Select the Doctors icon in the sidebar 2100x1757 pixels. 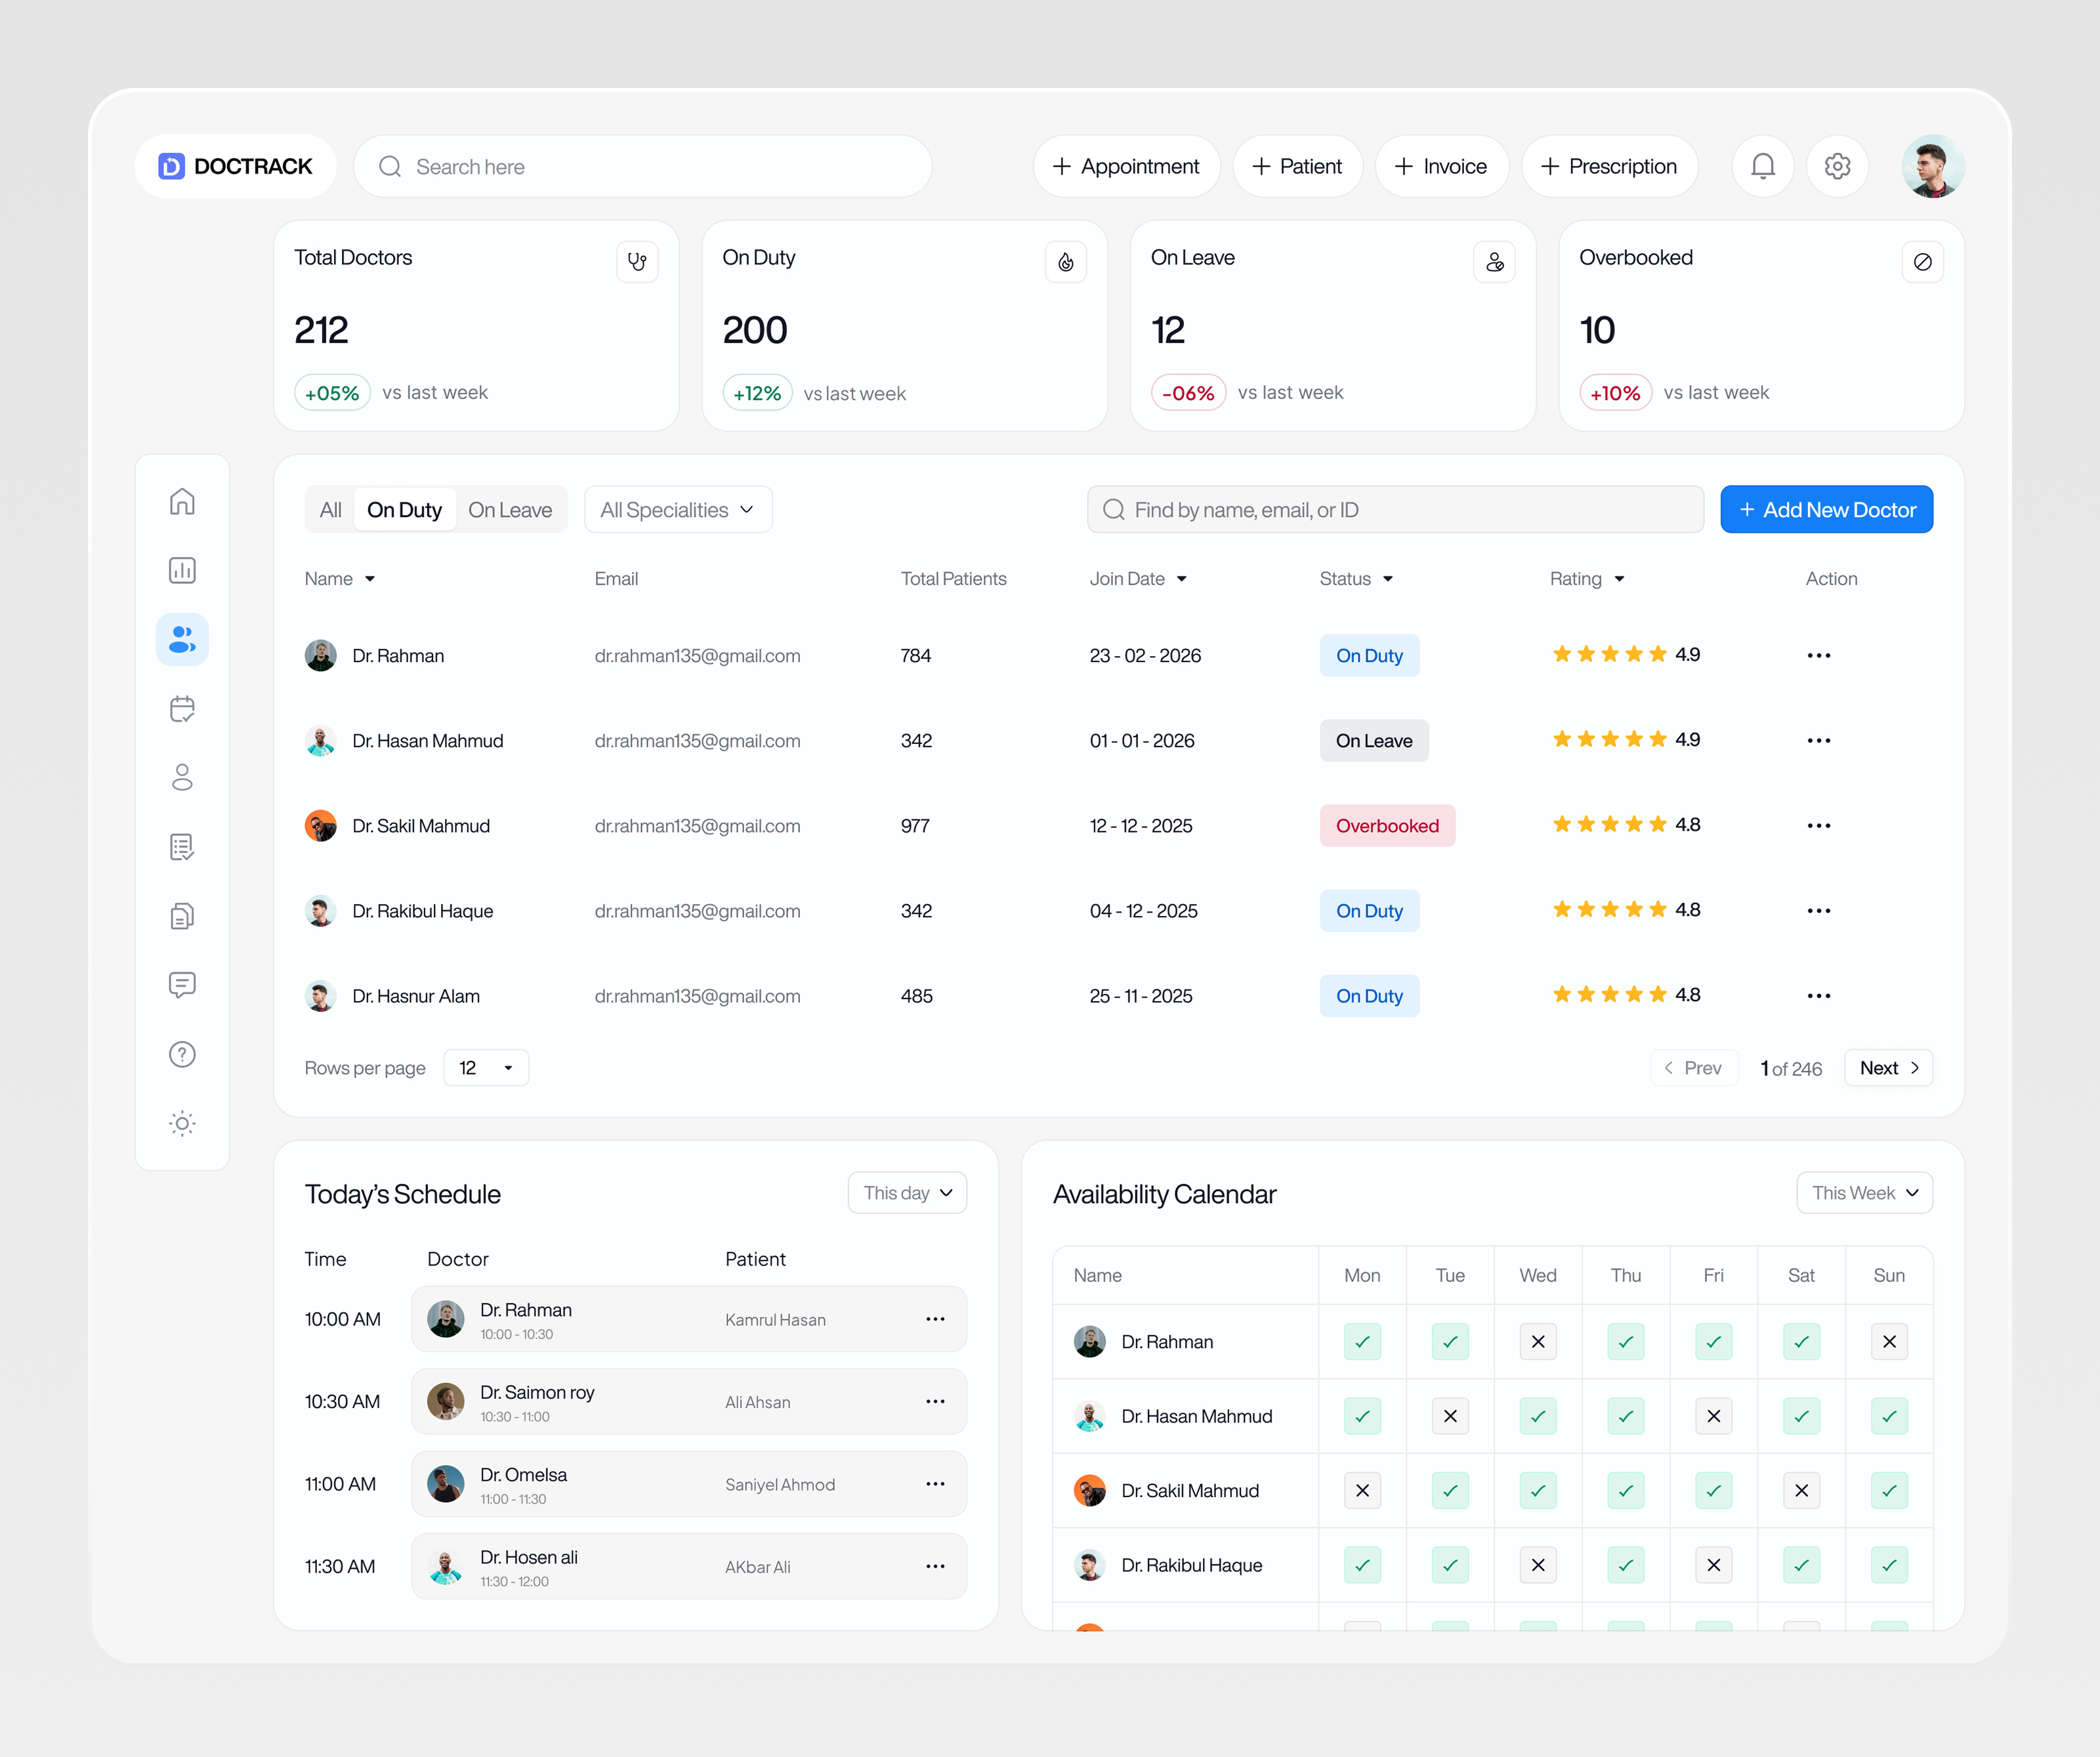pos(182,639)
